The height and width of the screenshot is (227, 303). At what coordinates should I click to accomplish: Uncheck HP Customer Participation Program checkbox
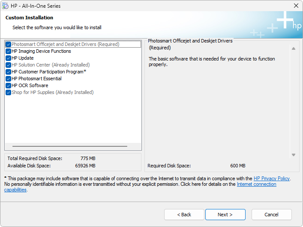tap(8, 72)
